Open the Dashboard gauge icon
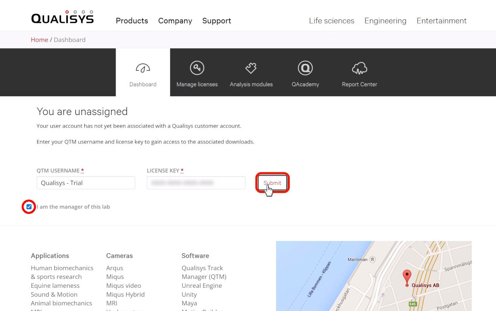496x311 pixels. tap(143, 68)
